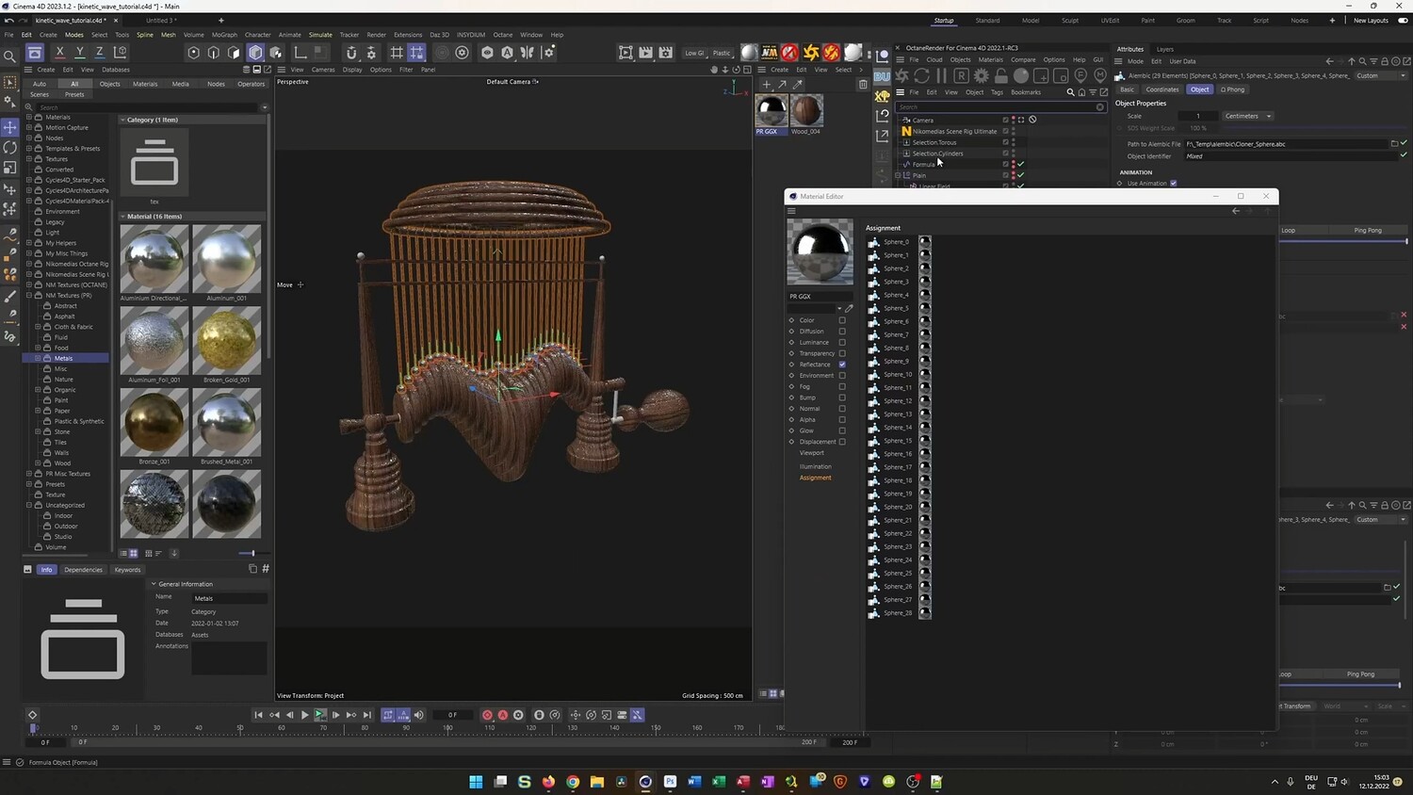Disable the Reflectance channel checkbox
Image resolution: width=1413 pixels, height=795 pixels.
pos(842,365)
